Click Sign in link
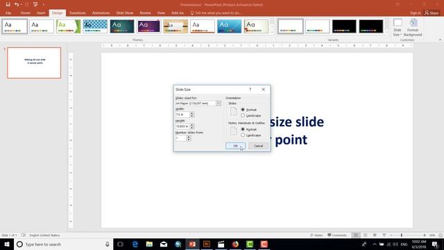 [x=415, y=13]
